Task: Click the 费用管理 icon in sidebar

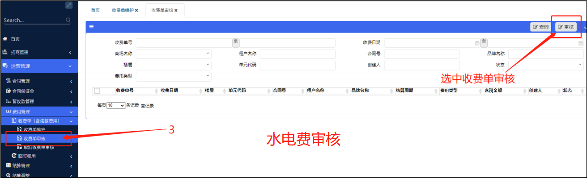Action: pyautogui.click(x=8, y=112)
